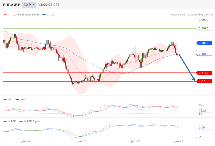
Task: Click the MACD axis -0 label
Action: point(200,137)
